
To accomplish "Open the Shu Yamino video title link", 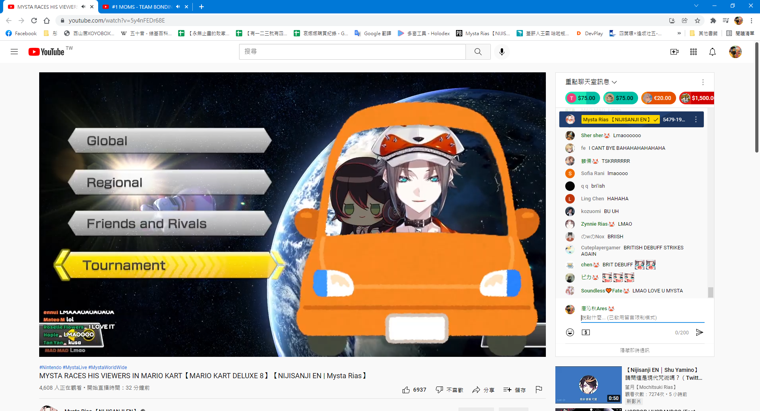I will pyautogui.click(x=663, y=374).
